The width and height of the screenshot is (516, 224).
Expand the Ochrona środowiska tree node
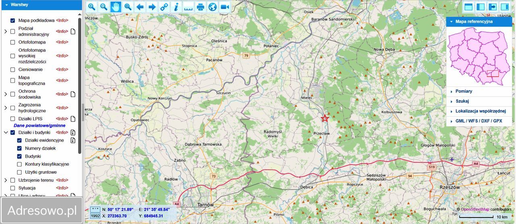click(6, 94)
